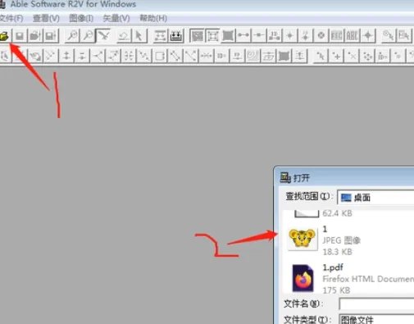The width and height of the screenshot is (414, 324).
Task: Select the file name 1.pdf
Action: pos(333,267)
